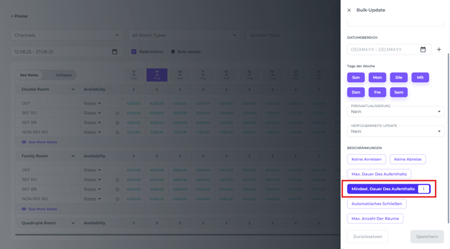Viewport: 450px width, 249px height.
Task: Click See More Rates under Family Room
Action: click(43, 209)
